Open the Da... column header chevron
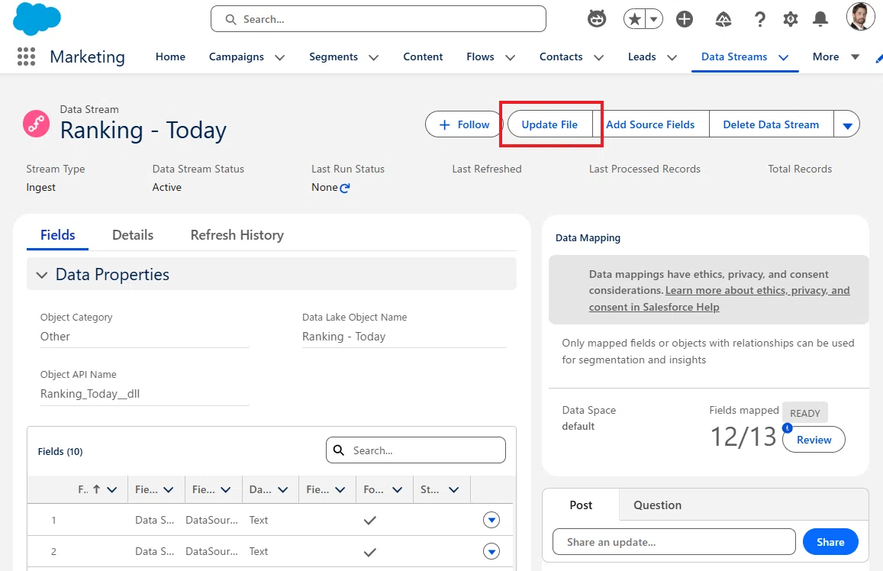 [x=282, y=490]
